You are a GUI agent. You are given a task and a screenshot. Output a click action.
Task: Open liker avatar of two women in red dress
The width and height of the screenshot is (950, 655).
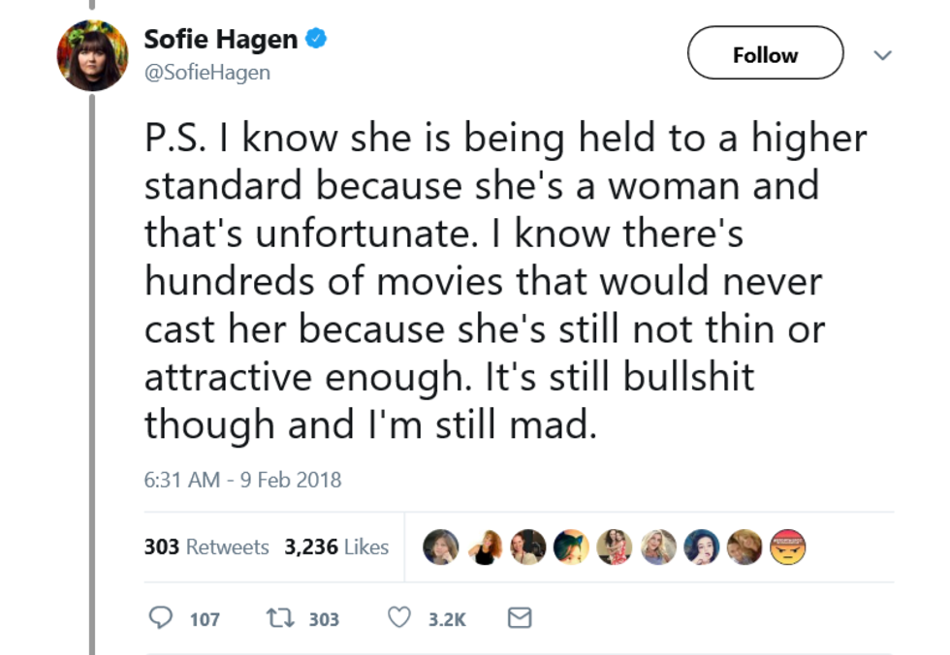614,547
